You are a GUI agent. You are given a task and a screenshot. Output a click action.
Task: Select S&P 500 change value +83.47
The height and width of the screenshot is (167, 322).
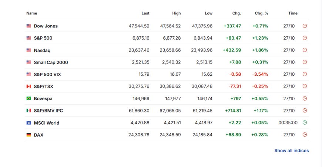click(x=233, y=38)
